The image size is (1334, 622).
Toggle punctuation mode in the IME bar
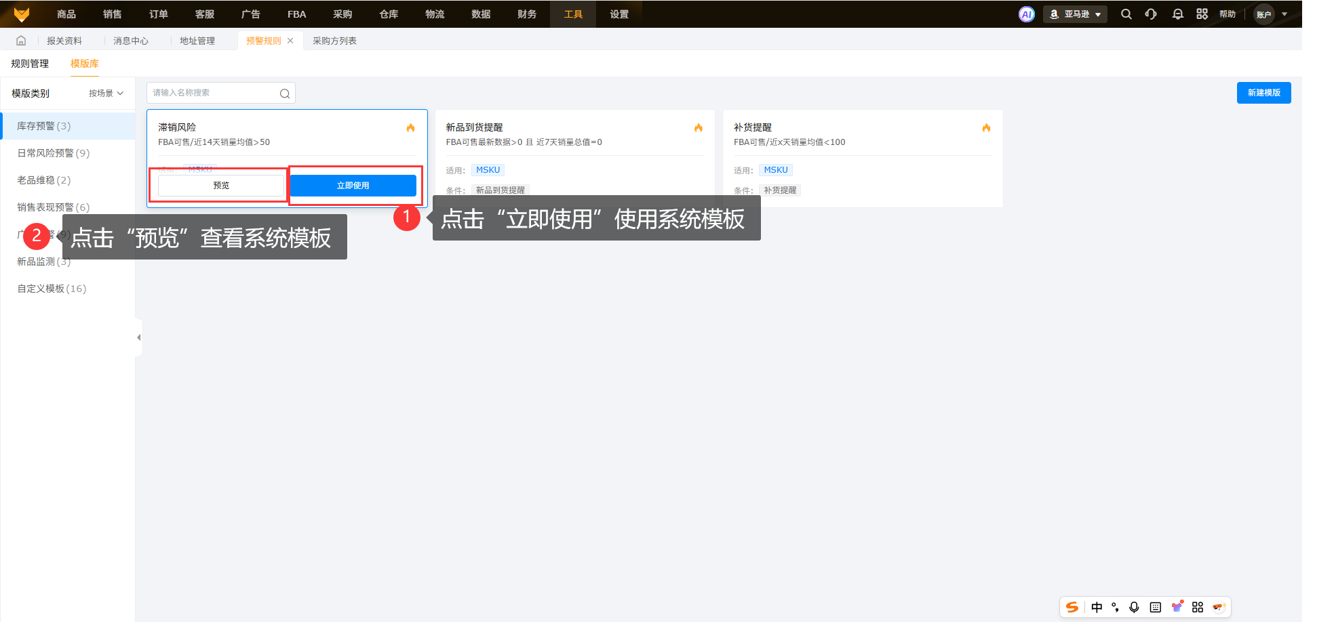[1116, 607]
